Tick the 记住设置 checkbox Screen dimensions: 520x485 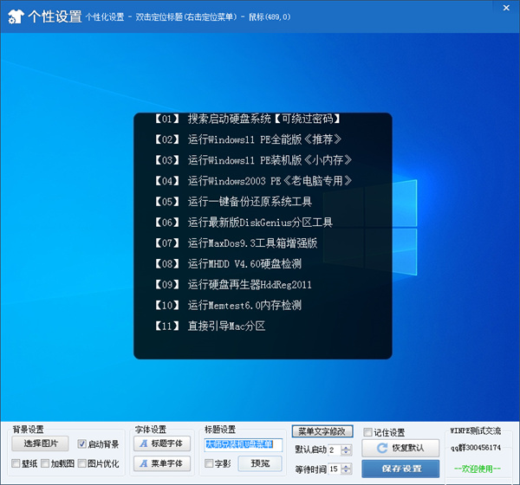coord(368,432)
